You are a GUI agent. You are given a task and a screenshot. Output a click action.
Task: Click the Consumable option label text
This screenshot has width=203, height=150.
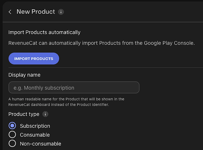point(35,135)
